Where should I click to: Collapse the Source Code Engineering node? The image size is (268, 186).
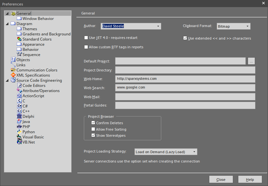pyautogui.click(x=7, y=80)
